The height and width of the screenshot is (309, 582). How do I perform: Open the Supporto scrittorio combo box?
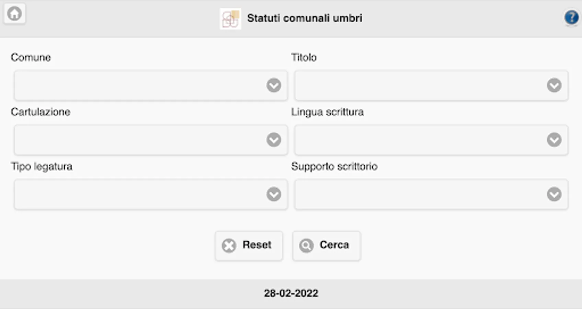(x=431, y=194)
